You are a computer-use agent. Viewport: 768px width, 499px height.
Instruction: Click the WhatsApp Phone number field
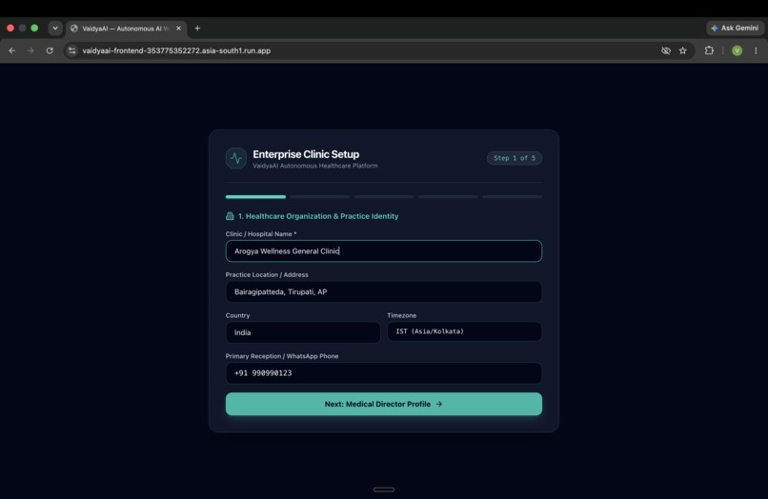coord(384,373)
